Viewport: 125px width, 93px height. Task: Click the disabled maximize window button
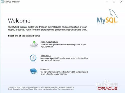[x=114, y=2]
